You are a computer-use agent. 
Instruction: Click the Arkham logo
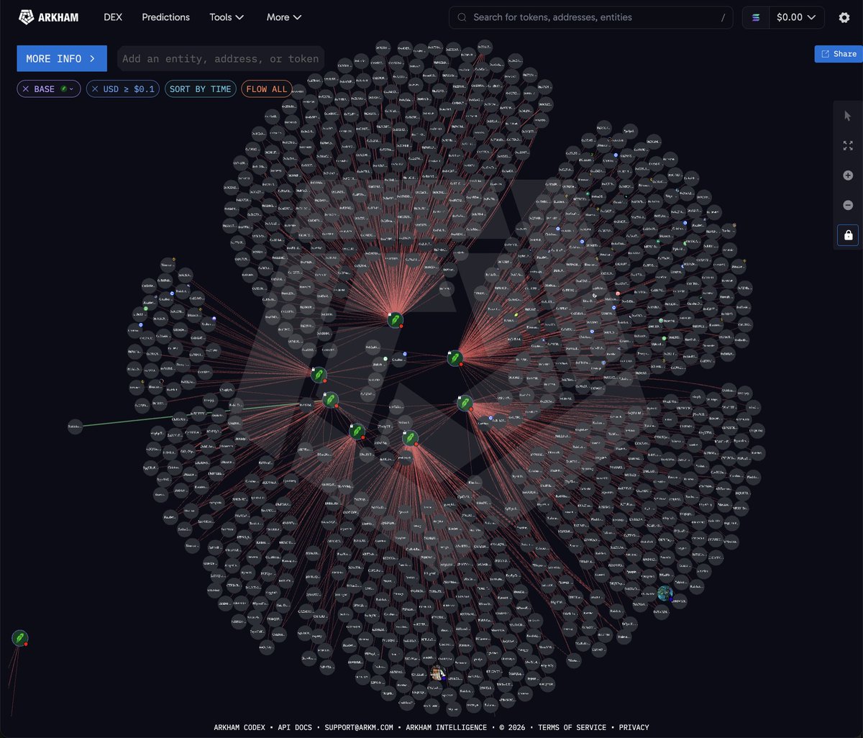pyautogui.click(x=48, y=17)
